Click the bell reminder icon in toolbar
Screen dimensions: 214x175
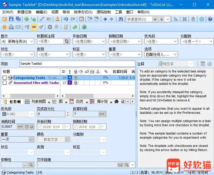57,19
